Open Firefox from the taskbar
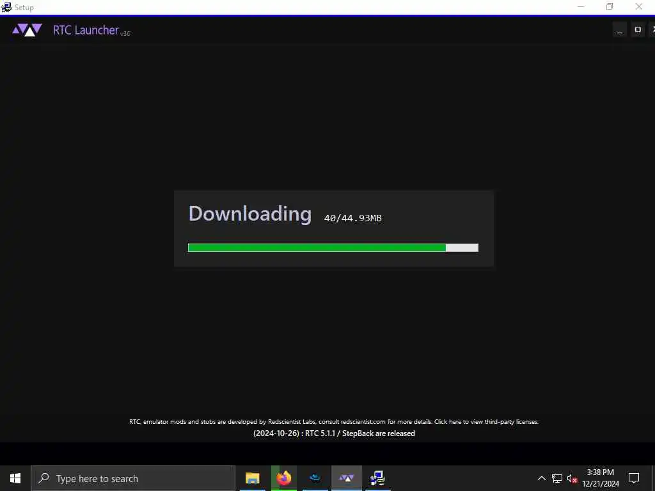 click(x=283, y=478)
